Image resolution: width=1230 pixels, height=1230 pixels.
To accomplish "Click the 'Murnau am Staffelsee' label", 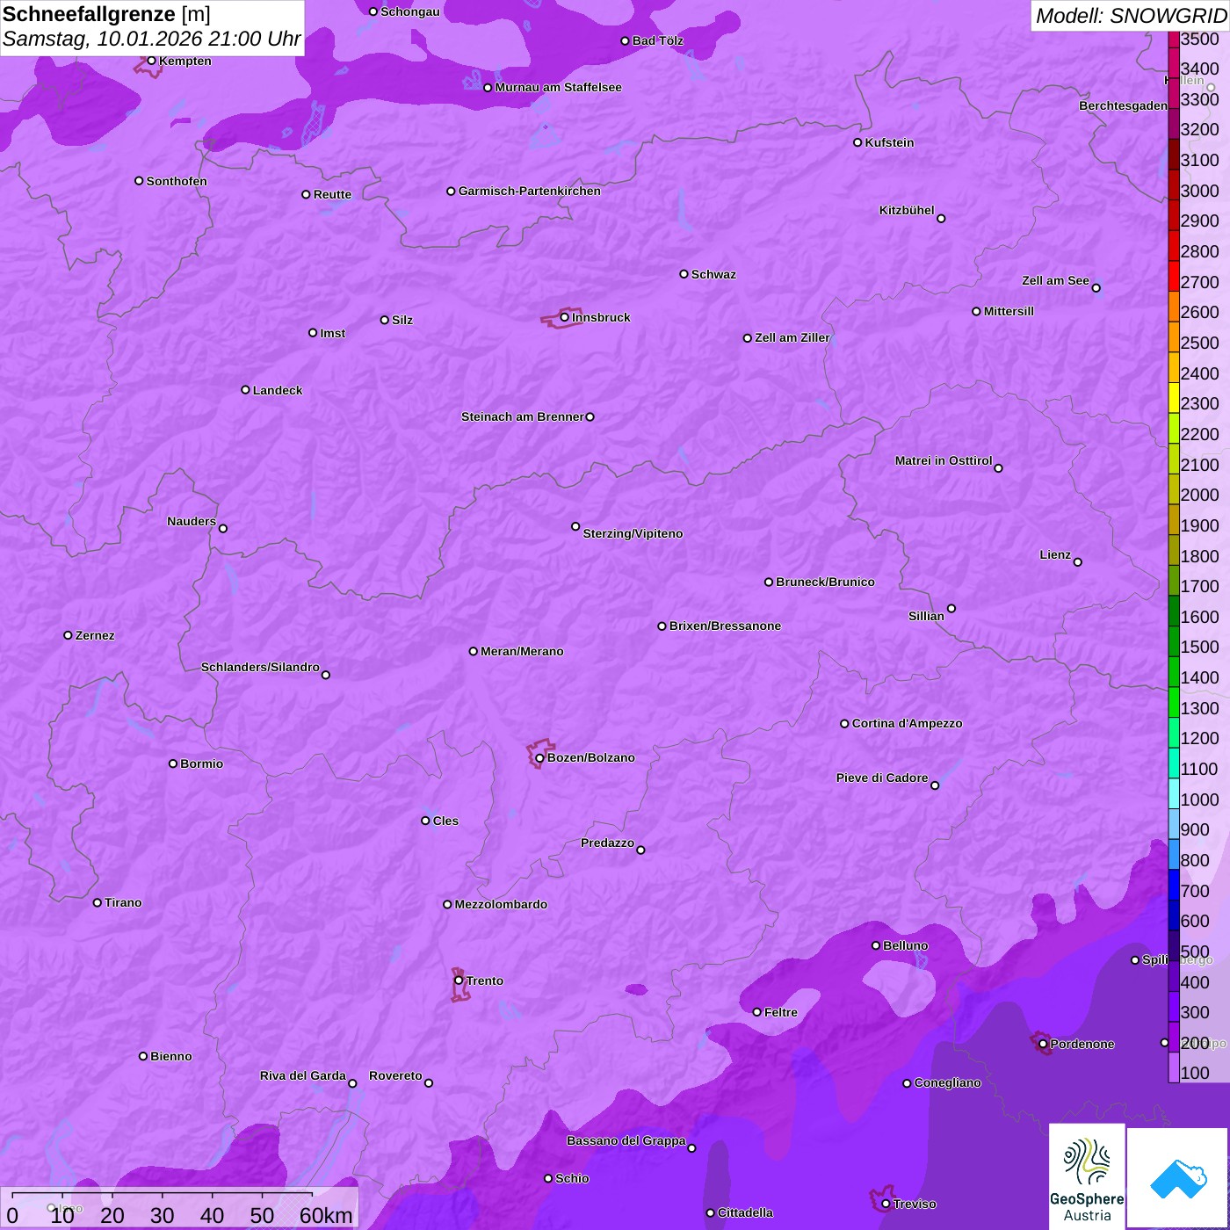I will [558, 87].
